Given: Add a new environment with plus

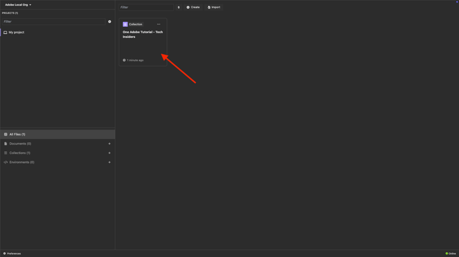Looking at the screenshot, I should coord(110,162).
